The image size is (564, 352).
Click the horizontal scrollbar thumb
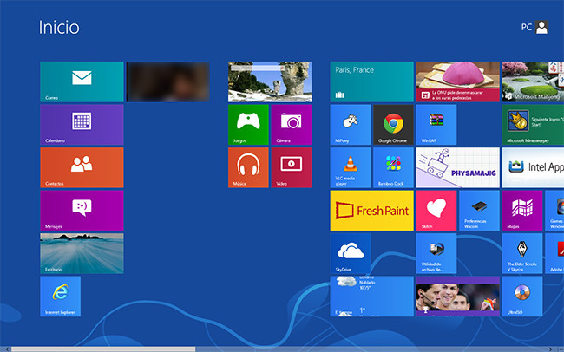pos(103,349)
